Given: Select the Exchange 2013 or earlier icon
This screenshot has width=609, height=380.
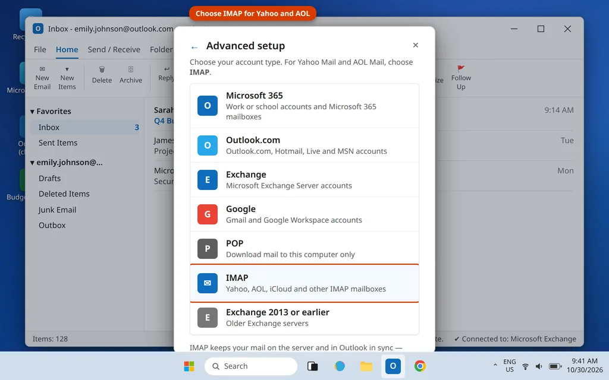Looking at the screenshot, I should point(208,318).
